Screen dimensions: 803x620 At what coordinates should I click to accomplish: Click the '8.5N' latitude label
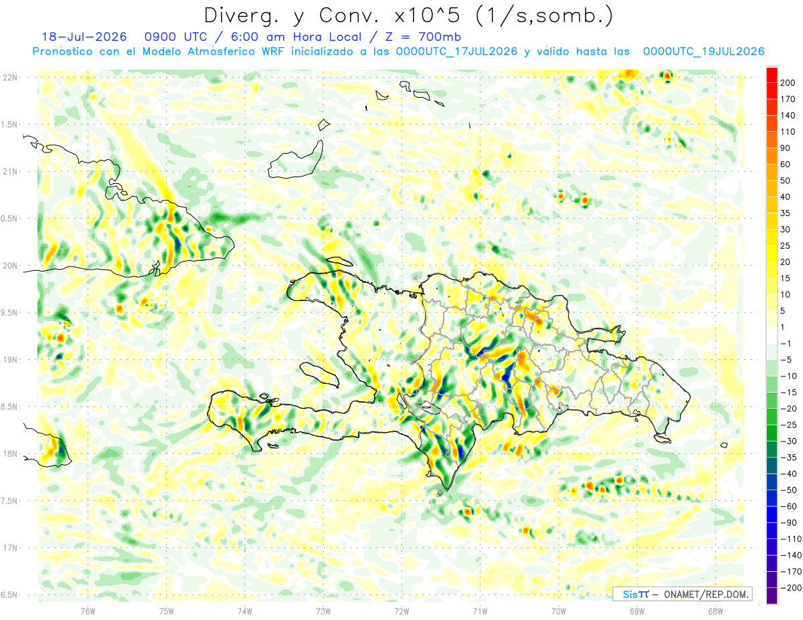[10, 407]
